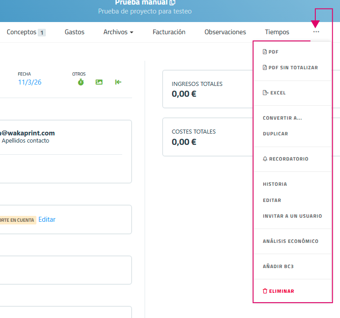This screenshot has height=318, width=340.
Task: Click the 11/3/26 date link
Action: (x=30, y=82)
